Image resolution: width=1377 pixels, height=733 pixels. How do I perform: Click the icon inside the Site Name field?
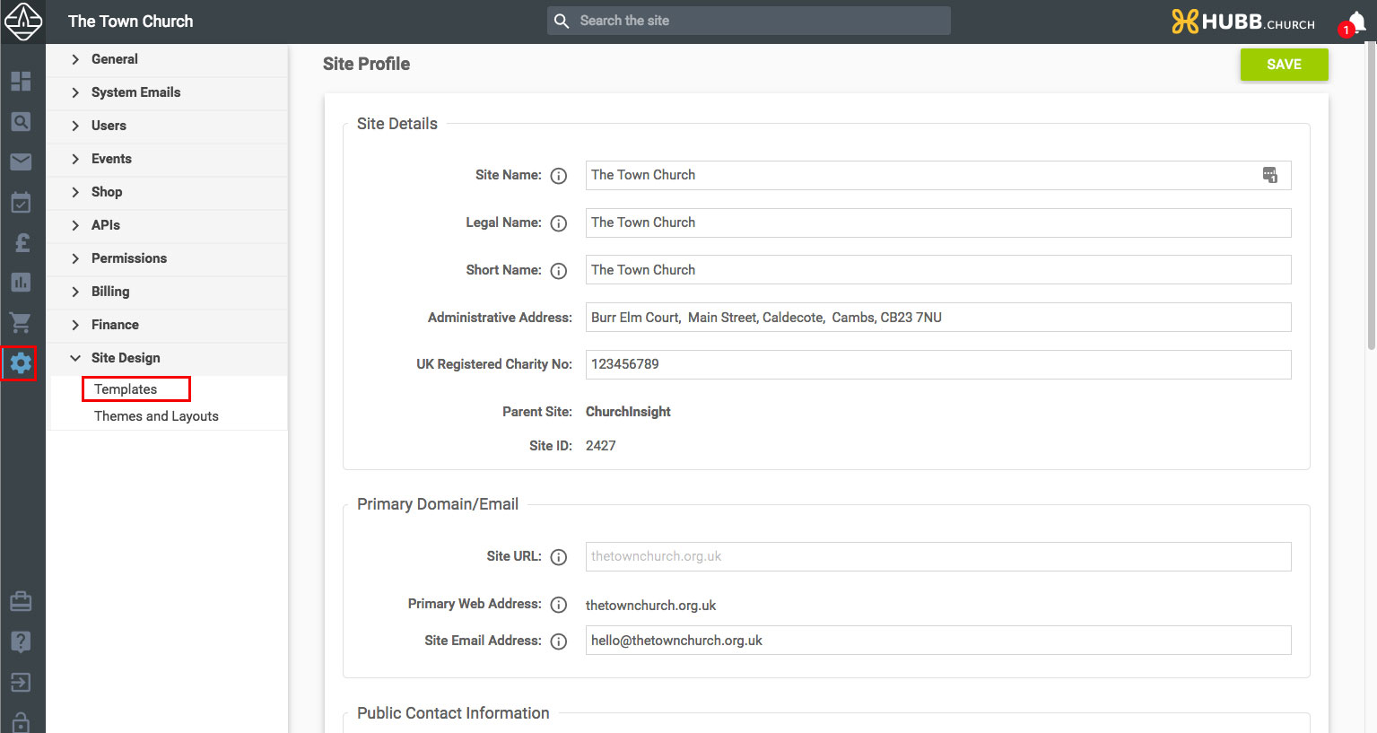pyautogui.click(x=1270, y=175)
